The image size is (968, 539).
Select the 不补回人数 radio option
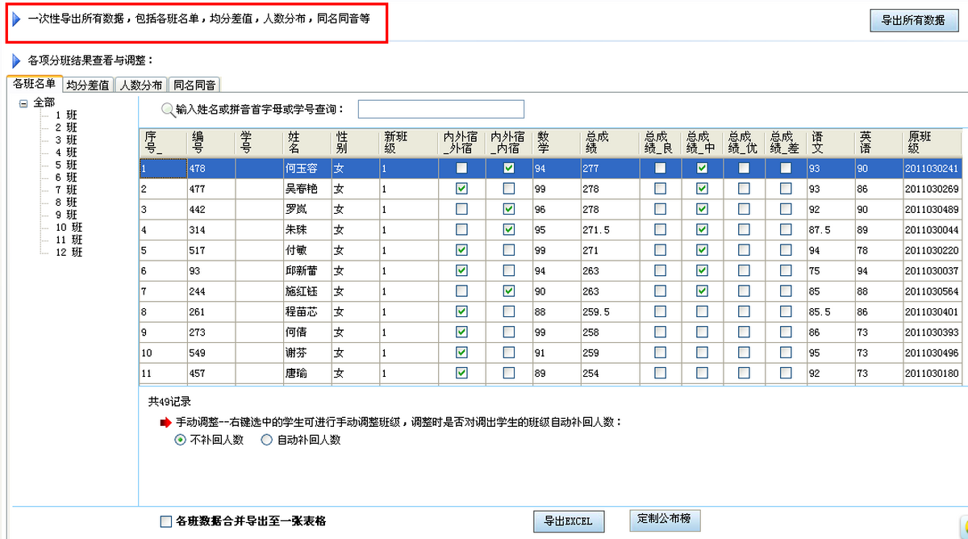coord(180,441)
